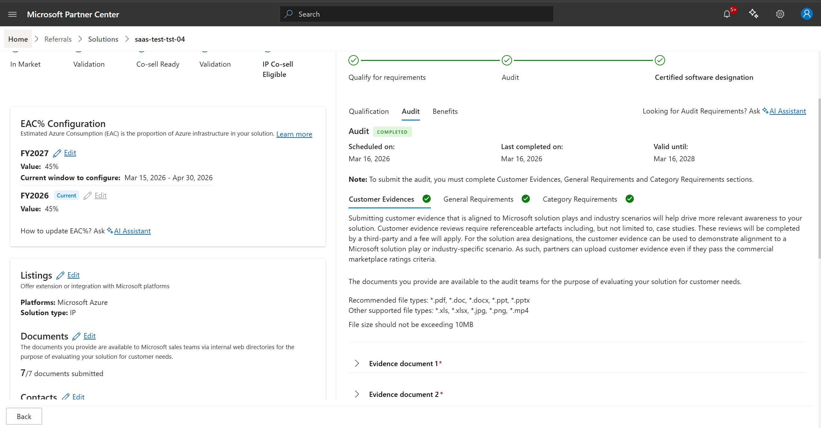Click the pencil icon next to FY2027
The image size is (821, 428).
point(57,153)
